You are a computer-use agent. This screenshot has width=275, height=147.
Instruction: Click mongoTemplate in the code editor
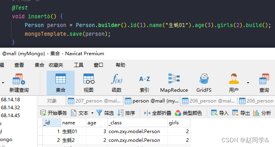(x=46, y=34)
